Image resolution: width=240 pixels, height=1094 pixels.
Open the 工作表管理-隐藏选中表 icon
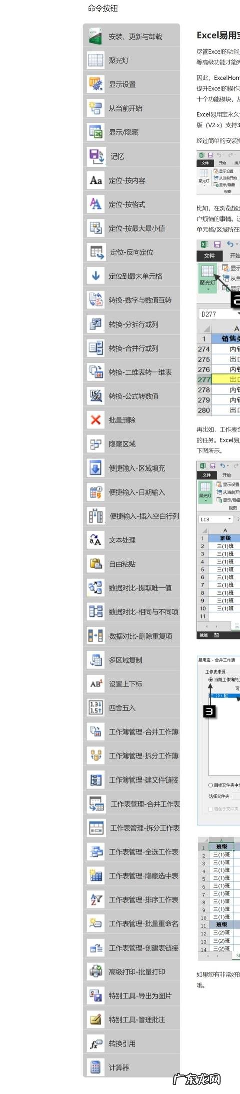pos(95,875)
